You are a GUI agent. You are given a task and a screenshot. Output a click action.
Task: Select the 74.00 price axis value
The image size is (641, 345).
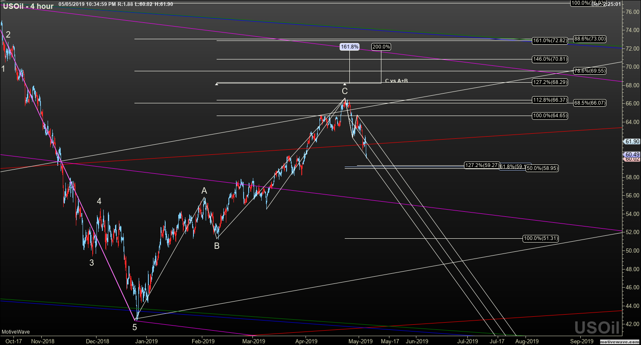click(632, 30)
